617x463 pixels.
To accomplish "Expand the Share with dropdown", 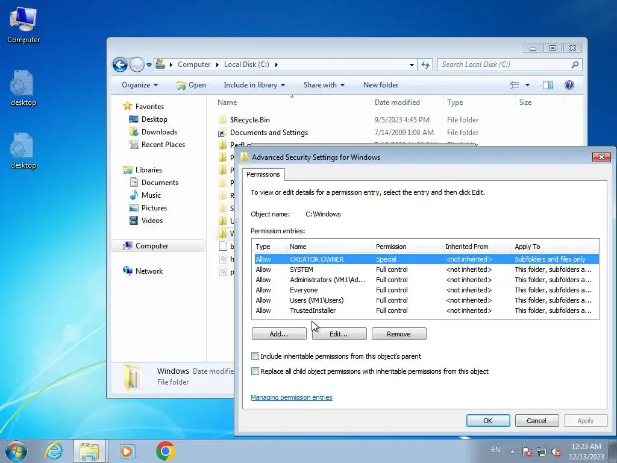I will pos(324,85).
